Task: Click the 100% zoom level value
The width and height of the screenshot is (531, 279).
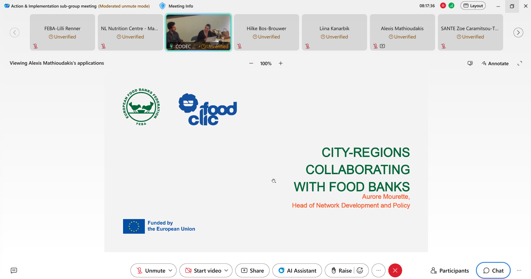Action: (266, 64)
